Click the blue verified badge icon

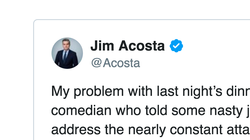[176, 46]
